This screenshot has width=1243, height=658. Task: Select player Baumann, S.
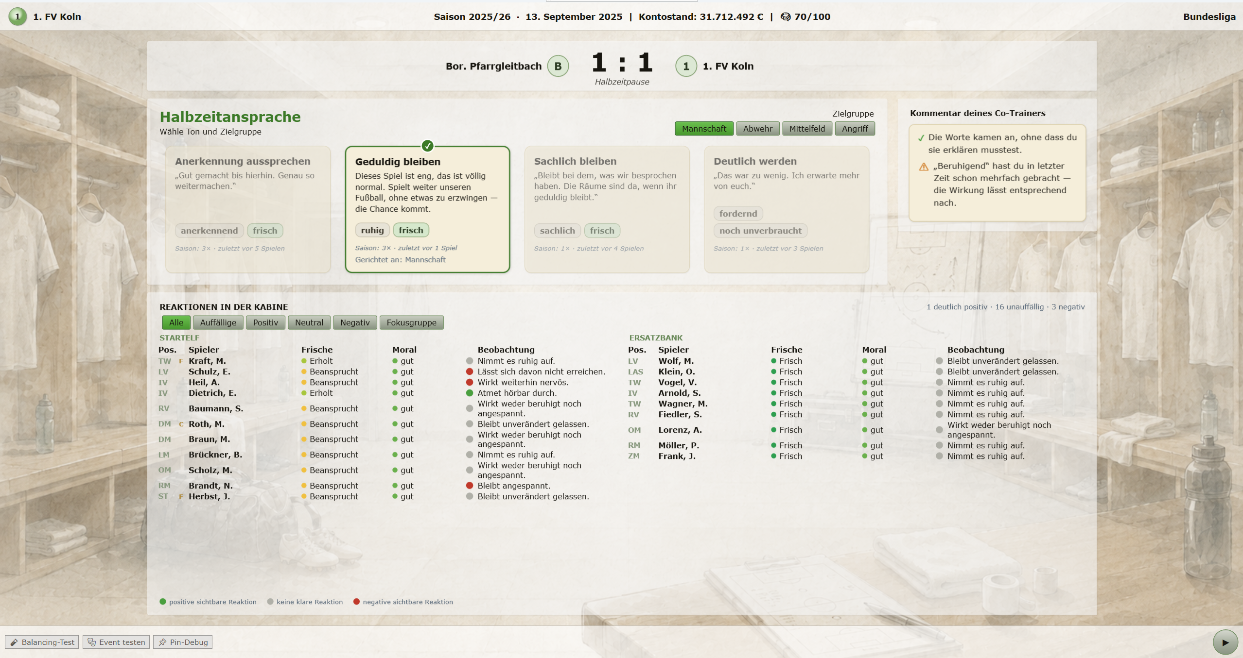(x=216, y=408)
